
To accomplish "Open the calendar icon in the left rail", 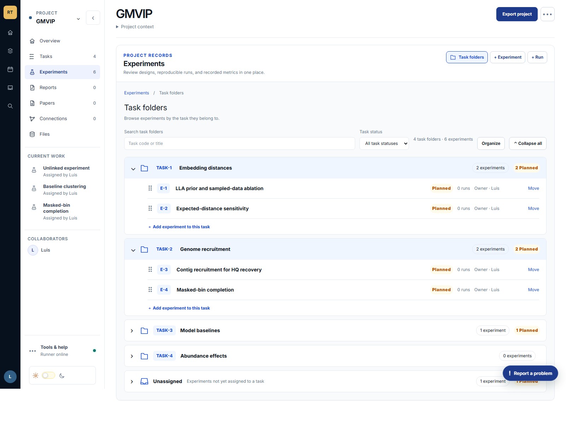I will 10,69.
